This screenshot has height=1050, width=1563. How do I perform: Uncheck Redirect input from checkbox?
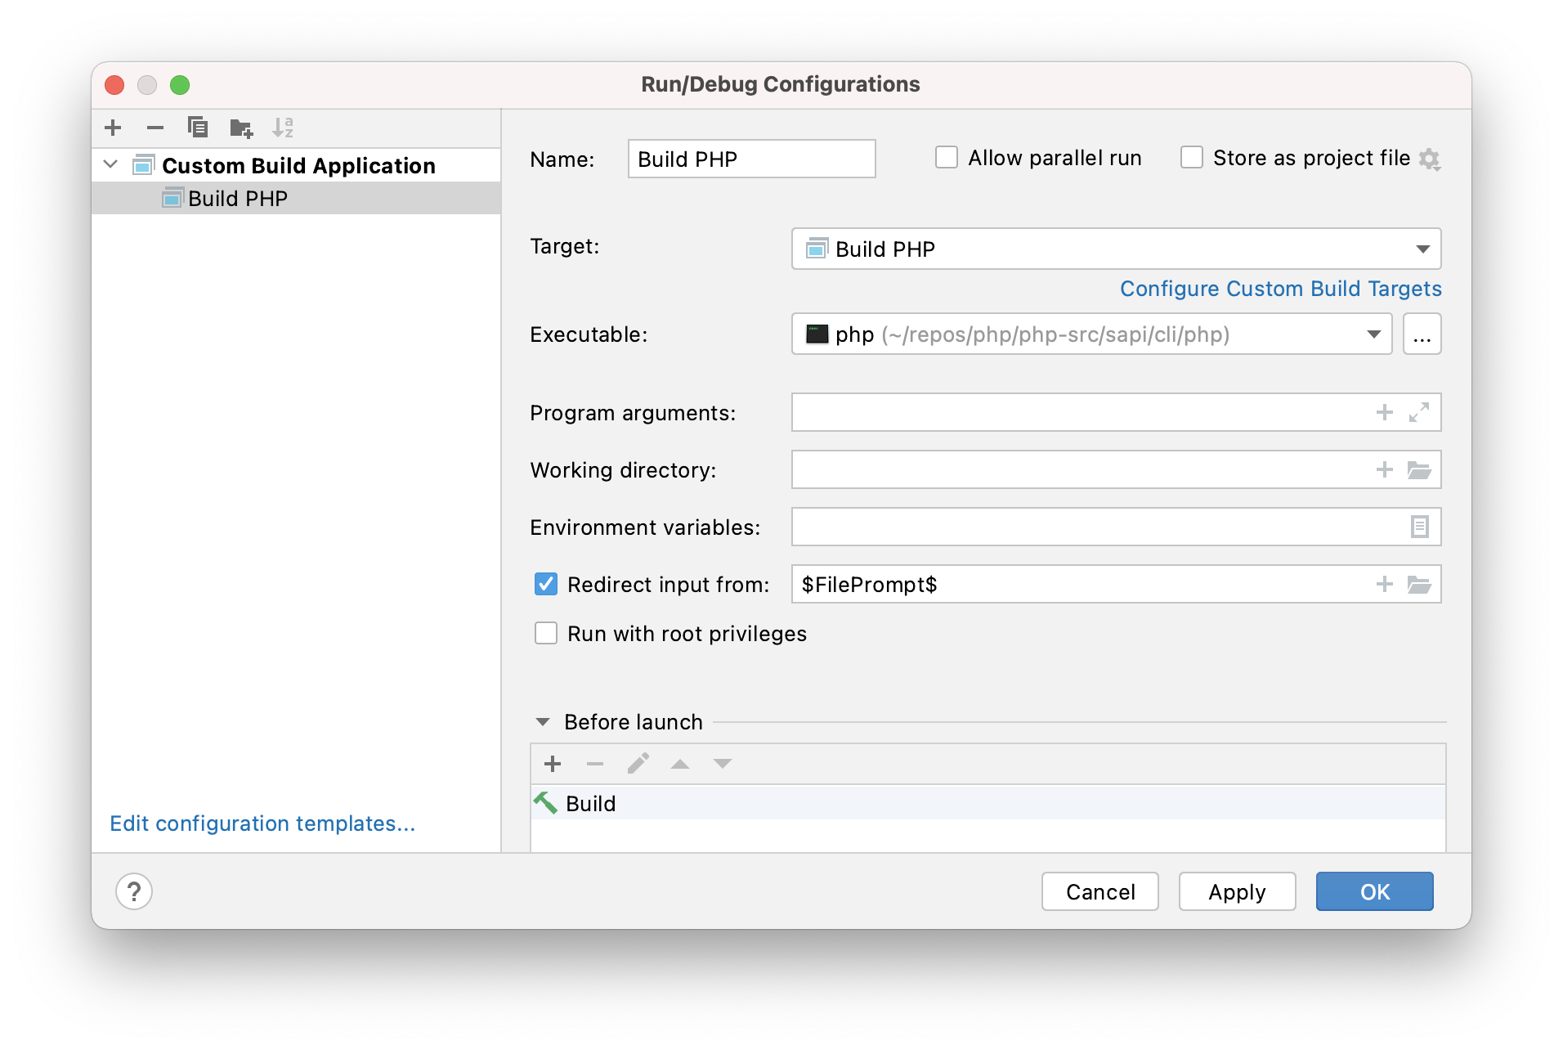coord(546,584)
